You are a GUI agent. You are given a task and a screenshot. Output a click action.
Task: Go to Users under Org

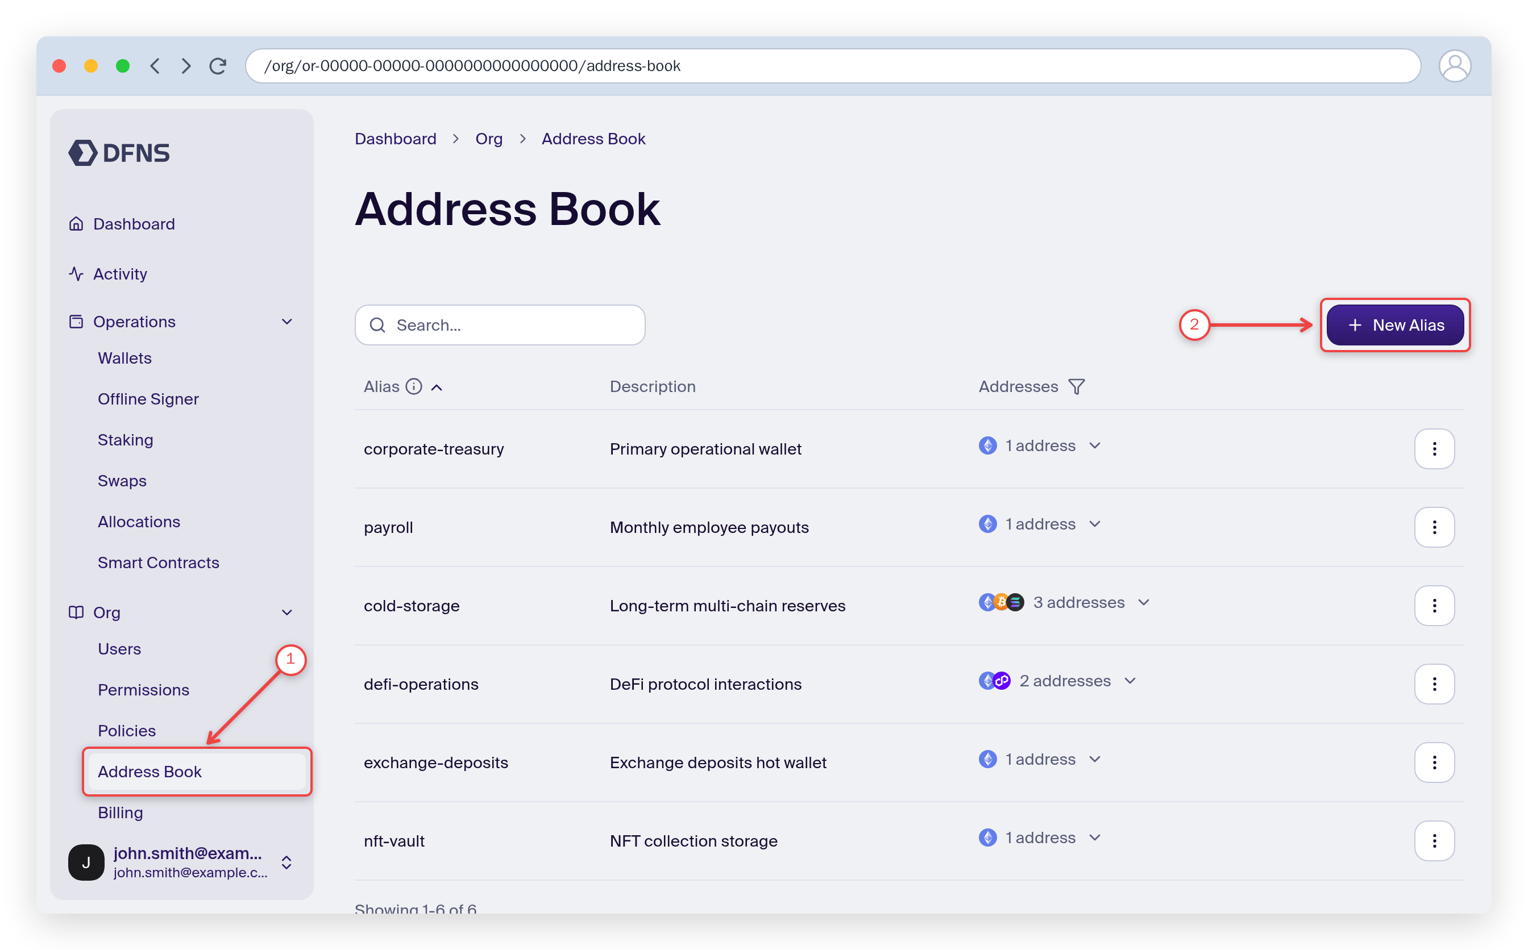click(x=119, y=649)
